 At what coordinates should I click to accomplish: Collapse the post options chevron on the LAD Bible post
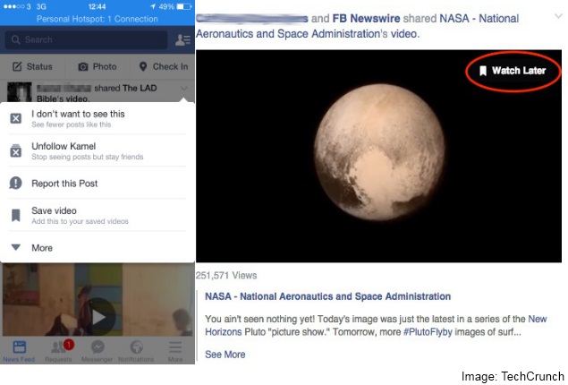pyautogui.click(x=184, y=89)
